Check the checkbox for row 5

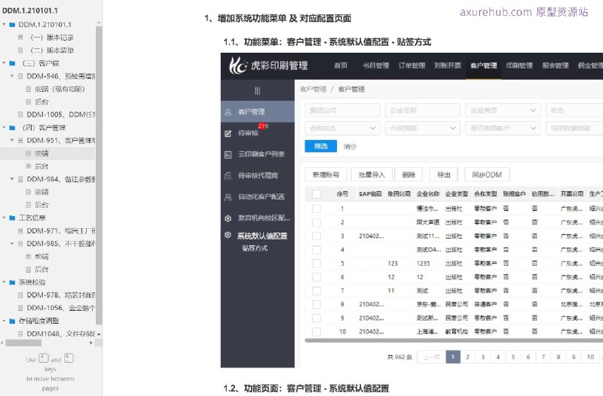(317, 263)
